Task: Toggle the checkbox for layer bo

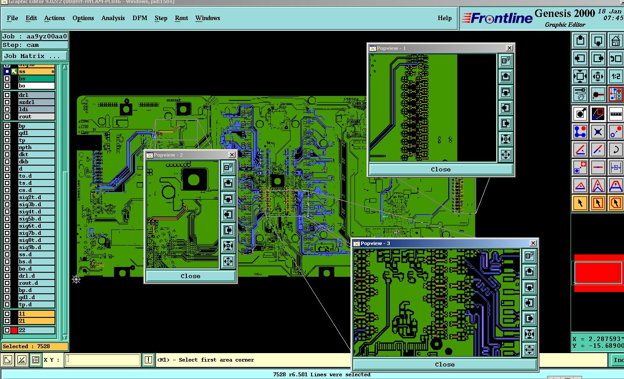Action: point(7,86)
